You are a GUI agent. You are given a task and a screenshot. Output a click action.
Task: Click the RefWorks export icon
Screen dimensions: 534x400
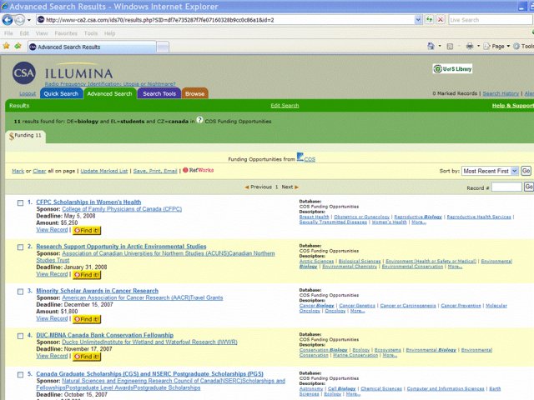(199, 170)
